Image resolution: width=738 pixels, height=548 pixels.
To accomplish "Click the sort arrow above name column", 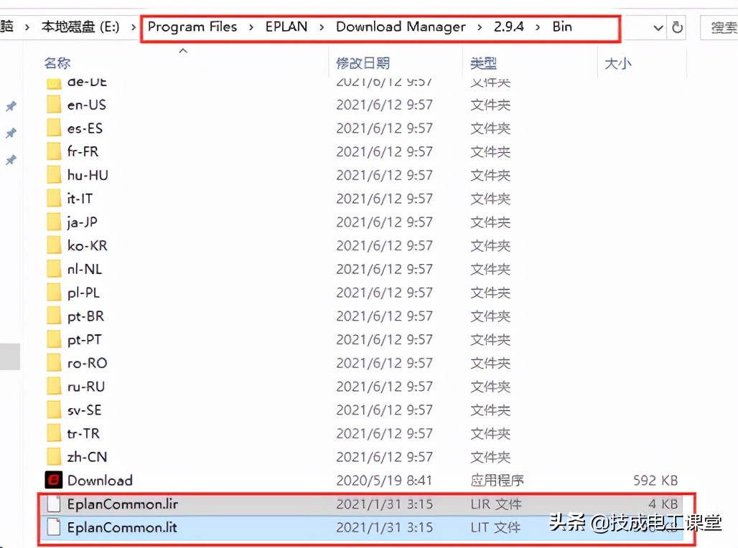I will (x=184, y=50).
